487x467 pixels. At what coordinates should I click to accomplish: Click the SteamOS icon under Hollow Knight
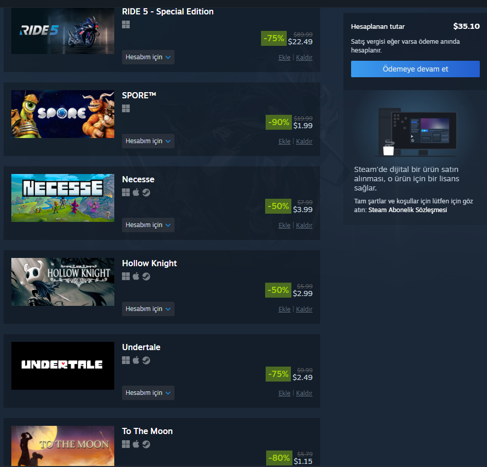click(146, 276)
